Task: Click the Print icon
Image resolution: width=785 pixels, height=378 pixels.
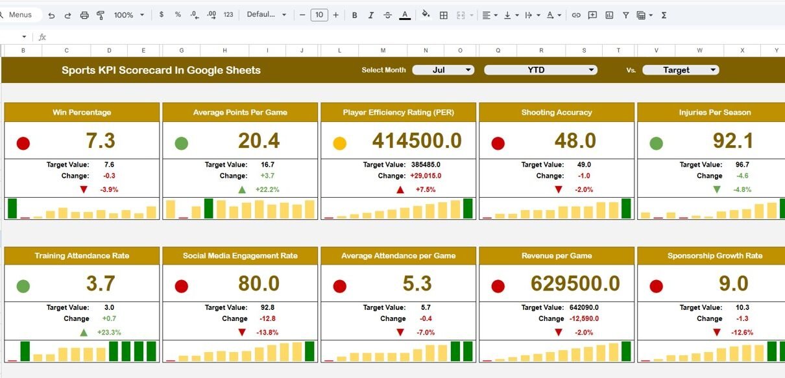Action: [84, 15]
